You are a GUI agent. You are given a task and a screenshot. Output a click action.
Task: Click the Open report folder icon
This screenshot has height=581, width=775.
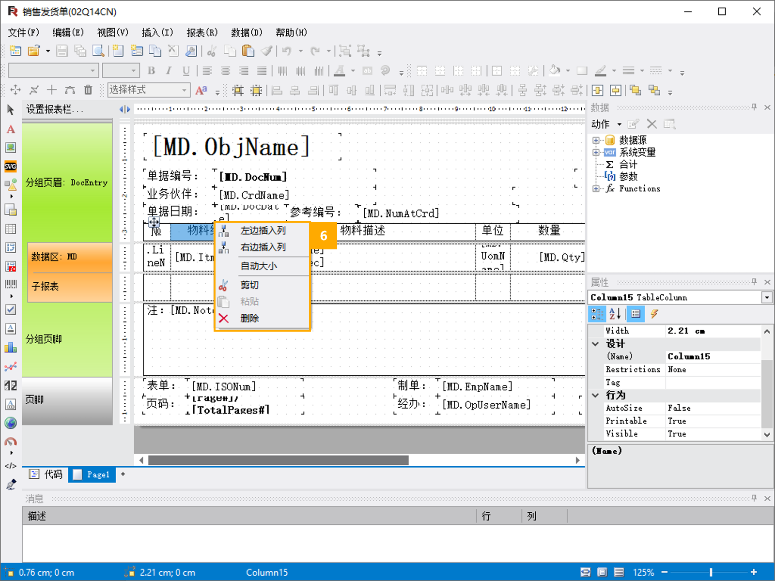pyautogui.click(x=33, y=51)
